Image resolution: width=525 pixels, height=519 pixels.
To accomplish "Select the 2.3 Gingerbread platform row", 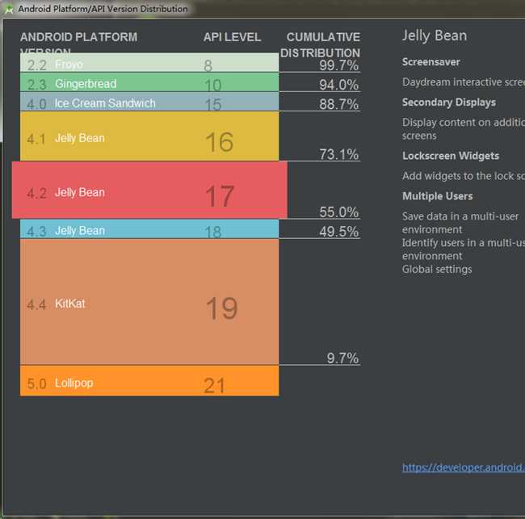I will (149, 82).
